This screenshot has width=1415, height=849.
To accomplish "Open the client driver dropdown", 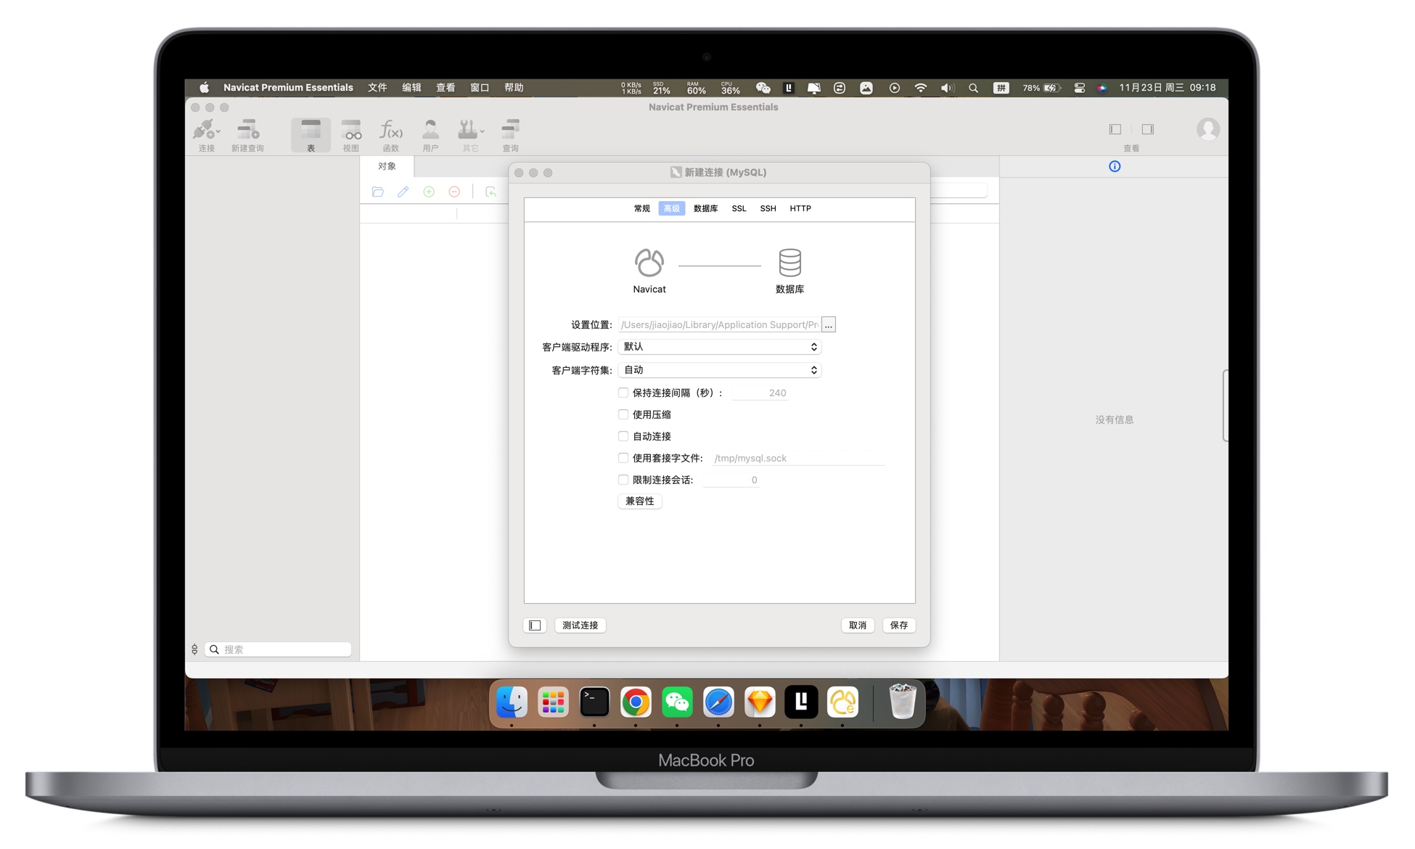I will coord(719,347).
